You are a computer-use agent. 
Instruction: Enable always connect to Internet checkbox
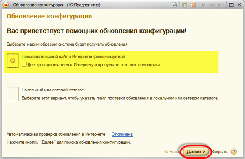tap(24, 64)
